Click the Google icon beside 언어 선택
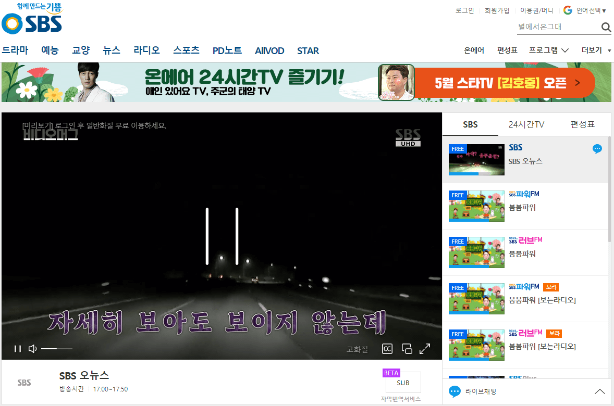The width and height of the screenshot is (614, 406). click(x=568, y=10)
